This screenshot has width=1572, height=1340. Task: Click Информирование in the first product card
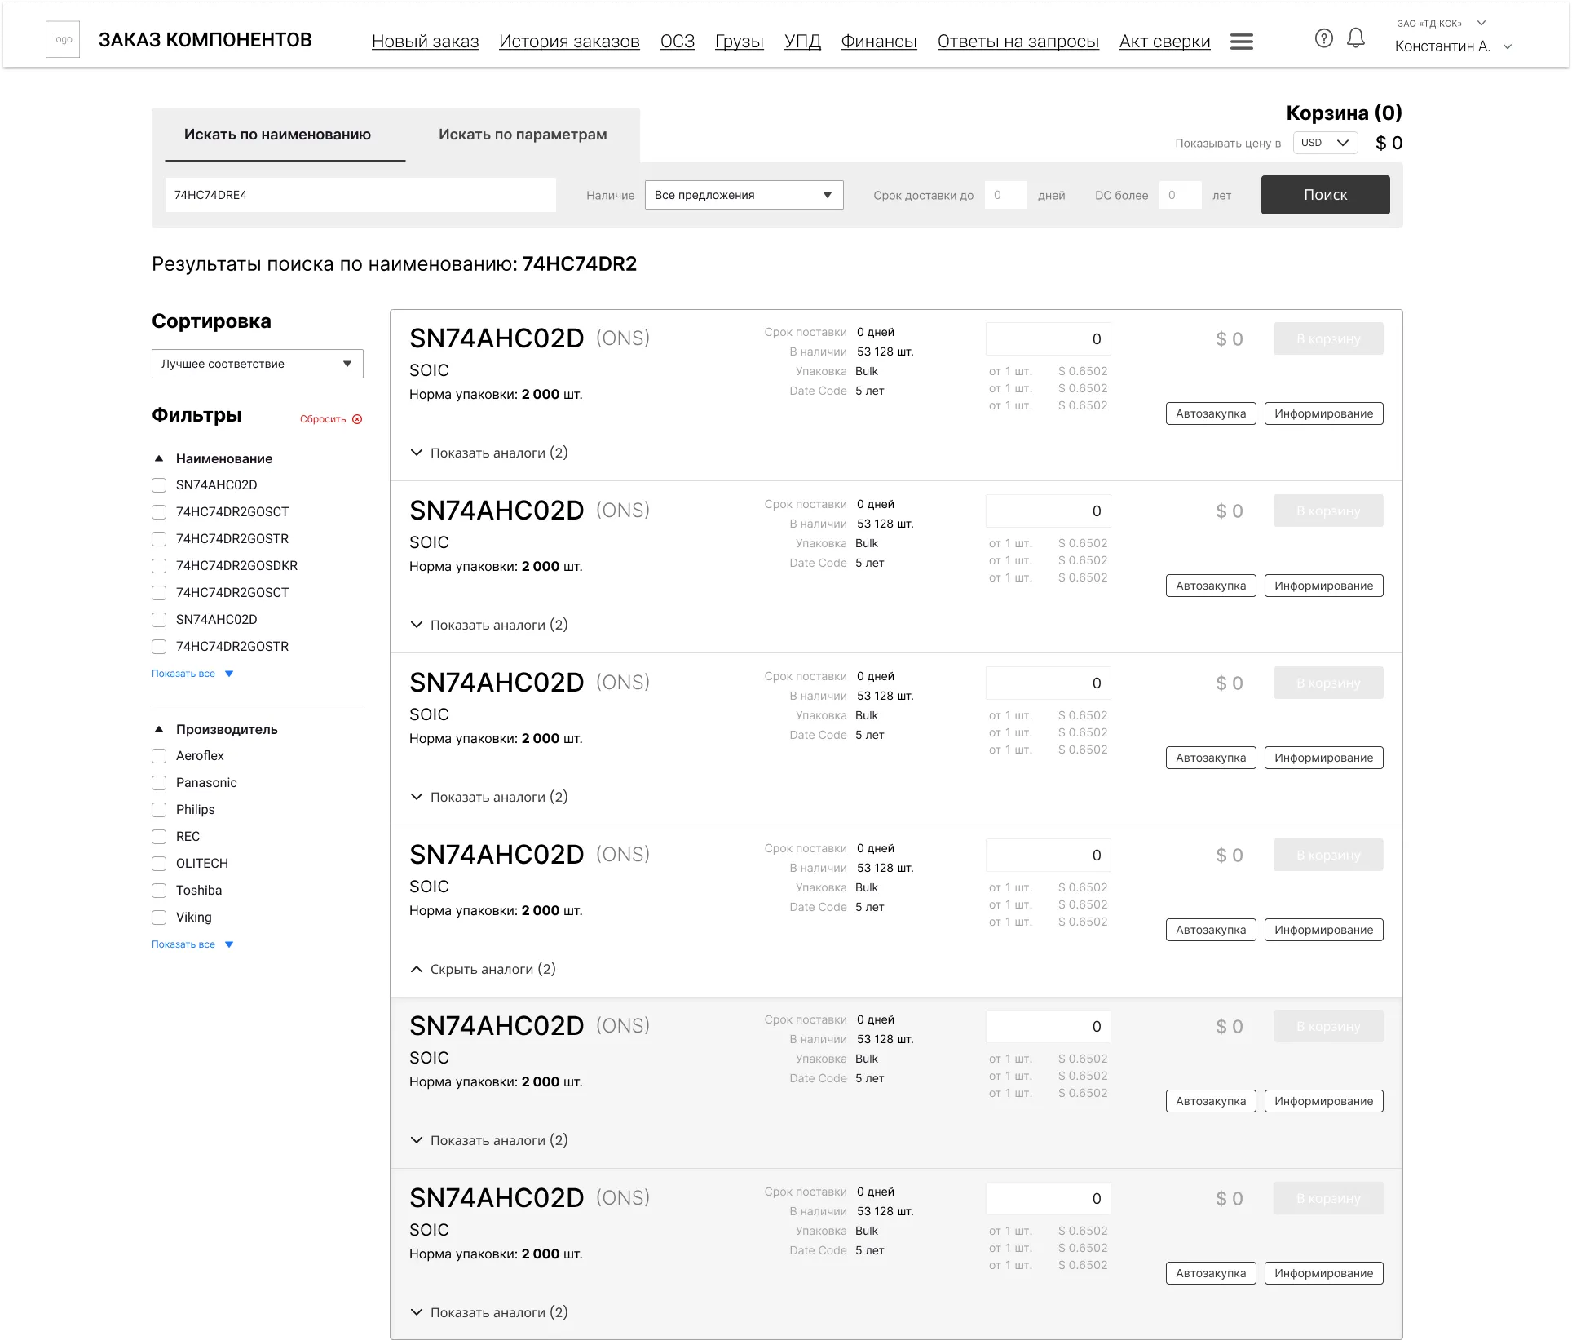[1323, 413]
